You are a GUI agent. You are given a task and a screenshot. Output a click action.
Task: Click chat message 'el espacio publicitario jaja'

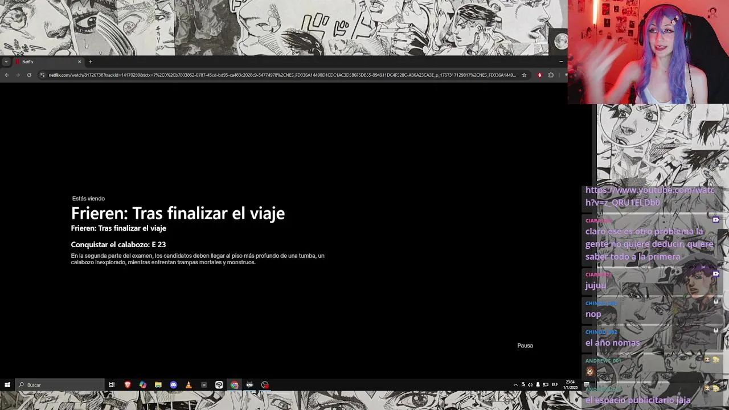[x=638, y=400]
